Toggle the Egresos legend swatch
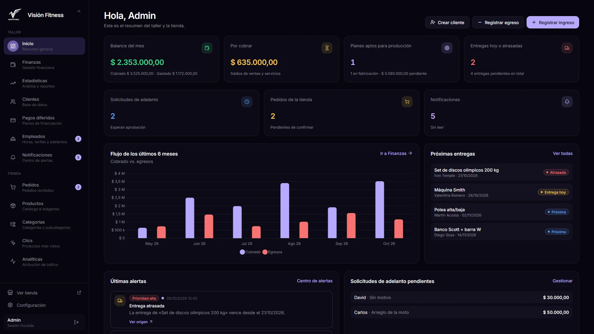 265,252
